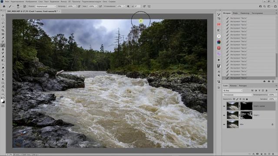Viewport: 278px width, 156px height.
Task: Select the Brush tool in the toolbar
Action: (x=3, y=45)
